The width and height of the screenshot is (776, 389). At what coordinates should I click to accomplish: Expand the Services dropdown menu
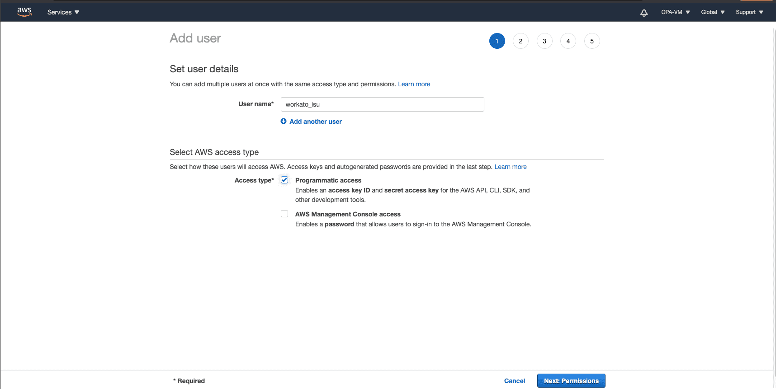[x=63, y=12]
